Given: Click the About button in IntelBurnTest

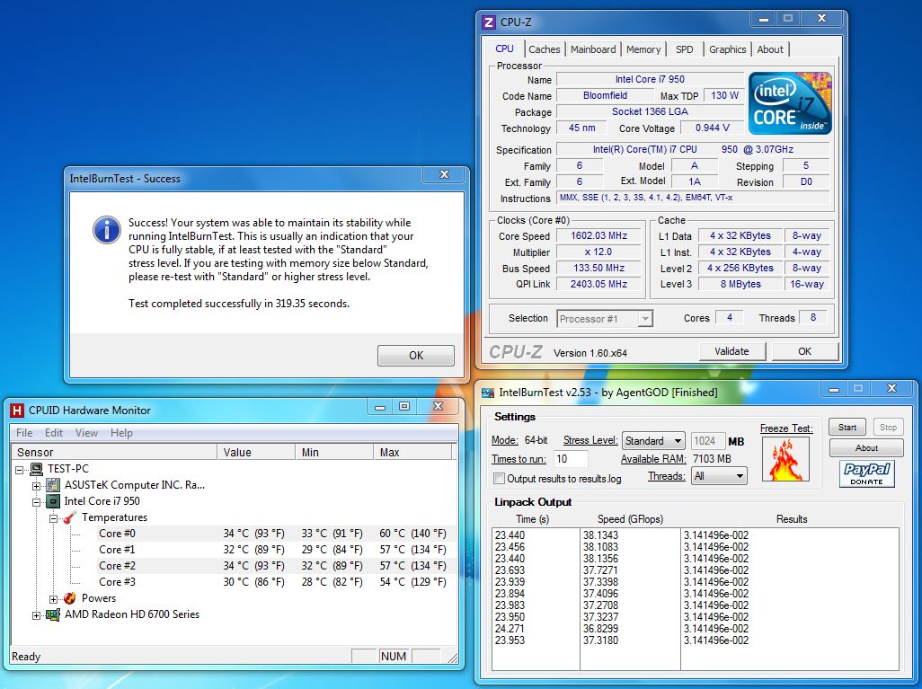Looking at the screenshot, I should (x=866, y=448).
